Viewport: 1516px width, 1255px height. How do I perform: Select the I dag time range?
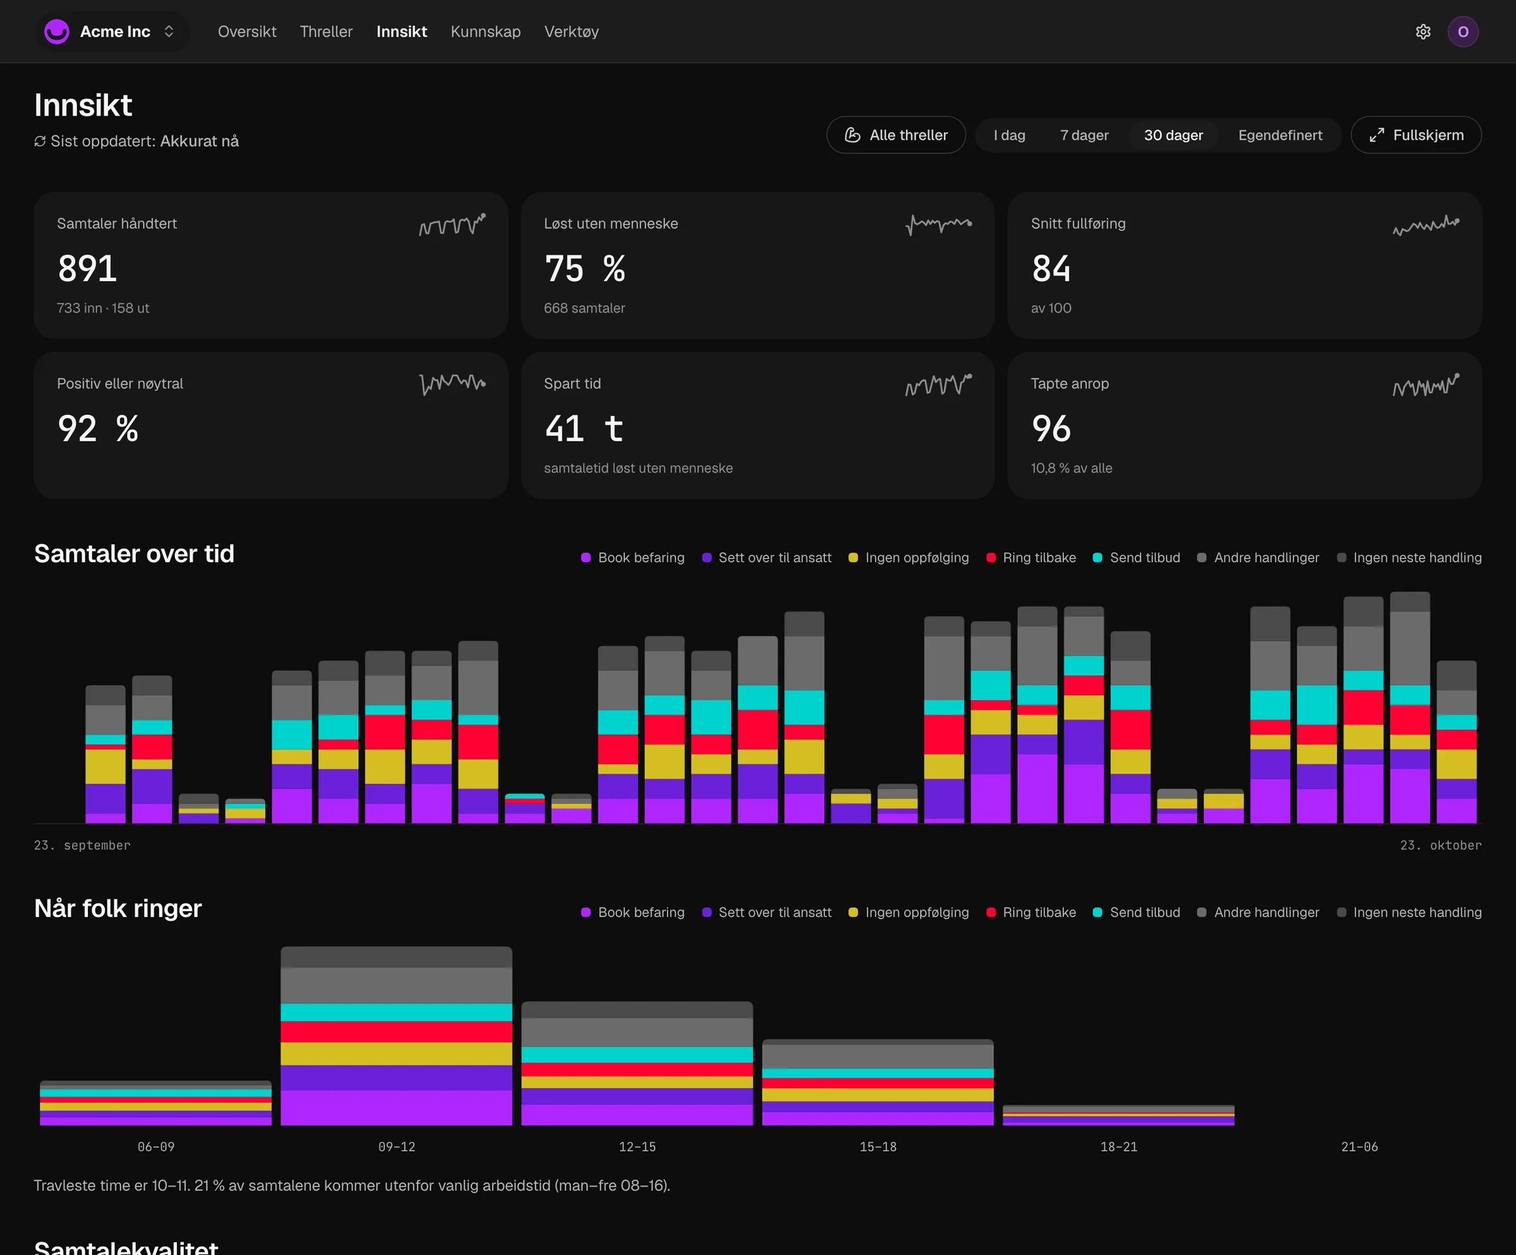click(x=1009, y=135)
